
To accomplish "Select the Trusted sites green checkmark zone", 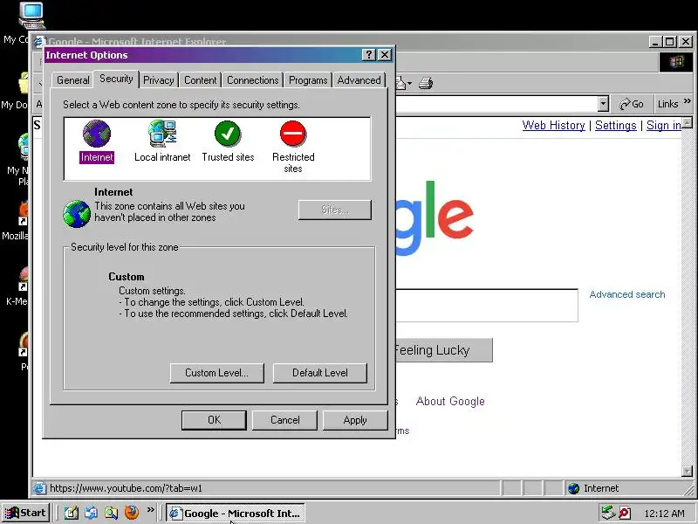I will coord(228,134).
